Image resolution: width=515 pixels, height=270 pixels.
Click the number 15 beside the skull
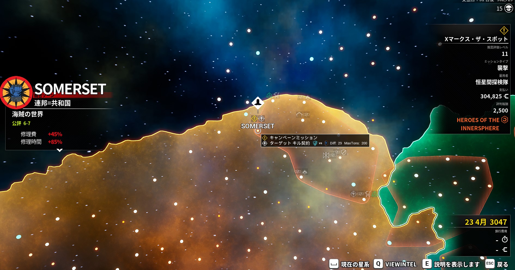(499, 9)
